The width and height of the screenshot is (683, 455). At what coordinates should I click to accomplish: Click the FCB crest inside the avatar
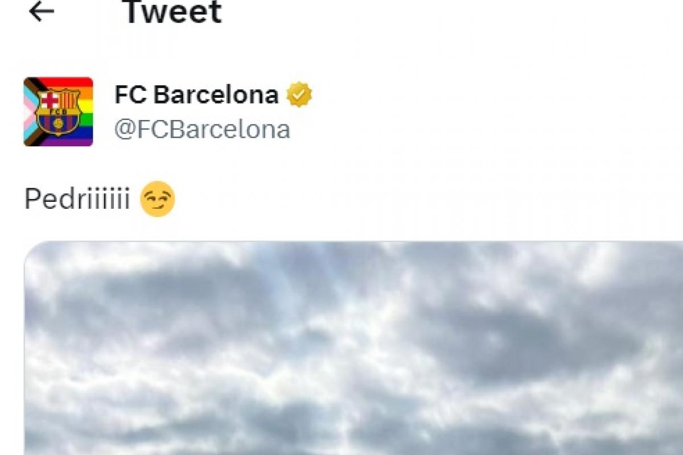pyautogui.click(x=57, y=111)
